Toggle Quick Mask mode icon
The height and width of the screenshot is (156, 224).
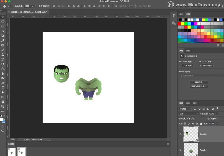click(3, 126)
